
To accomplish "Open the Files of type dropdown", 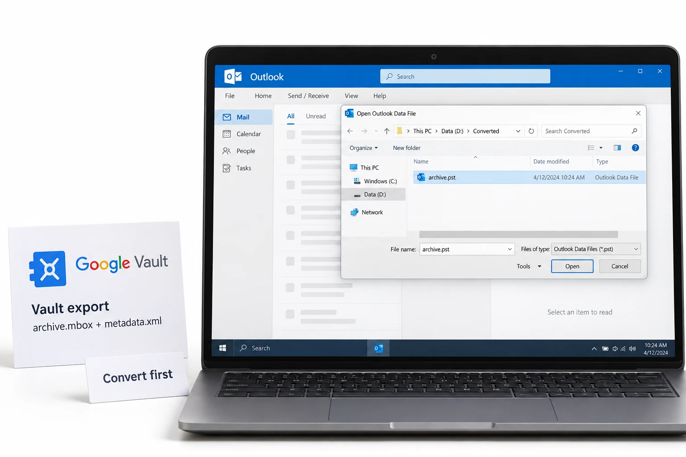I will click(596, 249).
